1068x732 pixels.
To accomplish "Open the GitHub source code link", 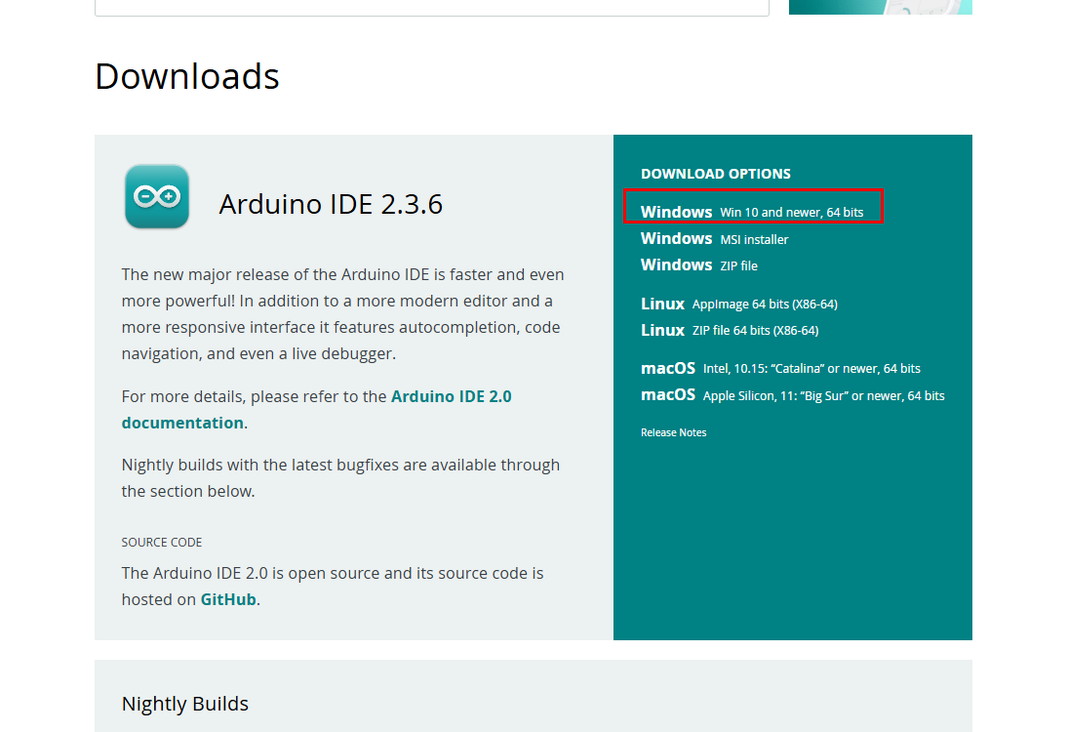I will click(x=228, y=600).
